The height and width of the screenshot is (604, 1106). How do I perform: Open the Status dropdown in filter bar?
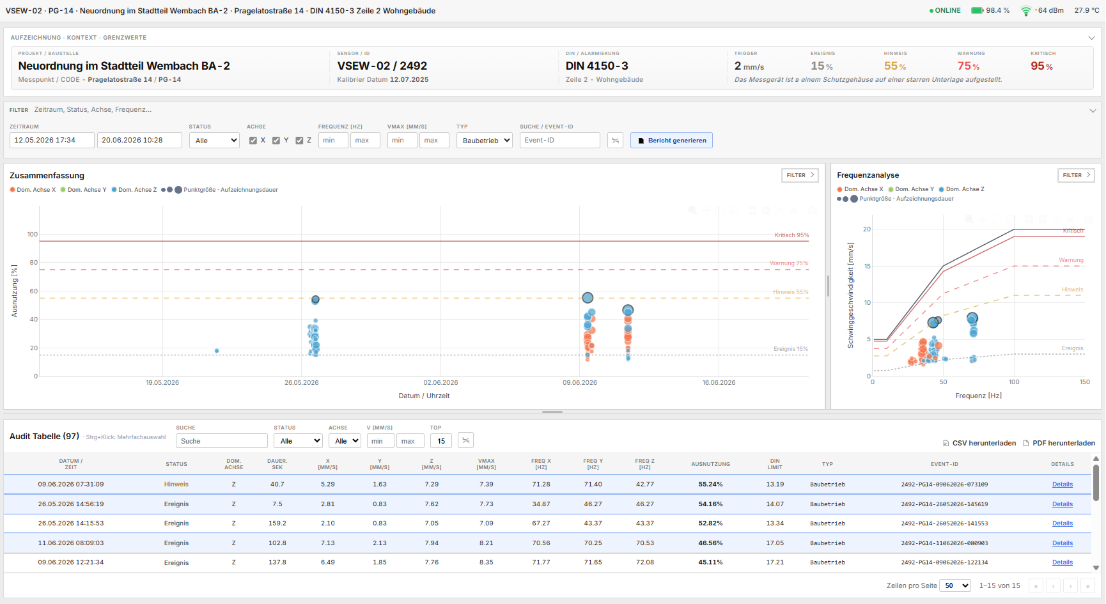click(214, 141)
